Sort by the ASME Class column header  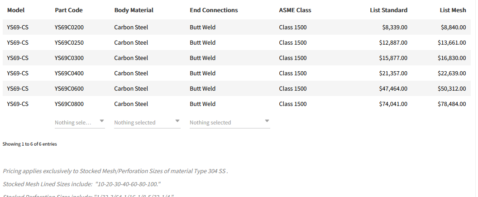tap(295, 10)
